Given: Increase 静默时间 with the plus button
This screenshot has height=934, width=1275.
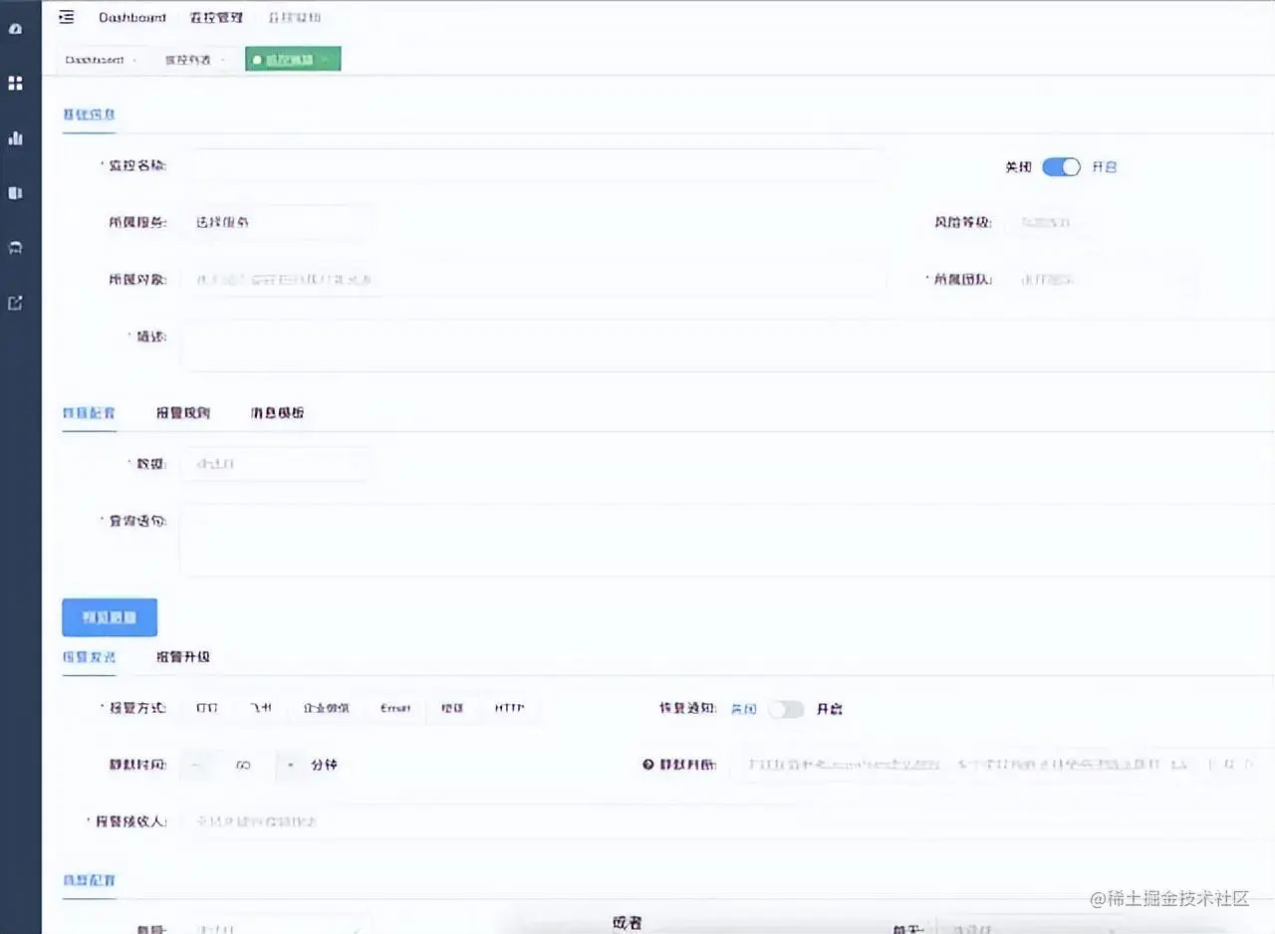Looking at the screenshot, I should pyautogui.click(x=290, y=765).
